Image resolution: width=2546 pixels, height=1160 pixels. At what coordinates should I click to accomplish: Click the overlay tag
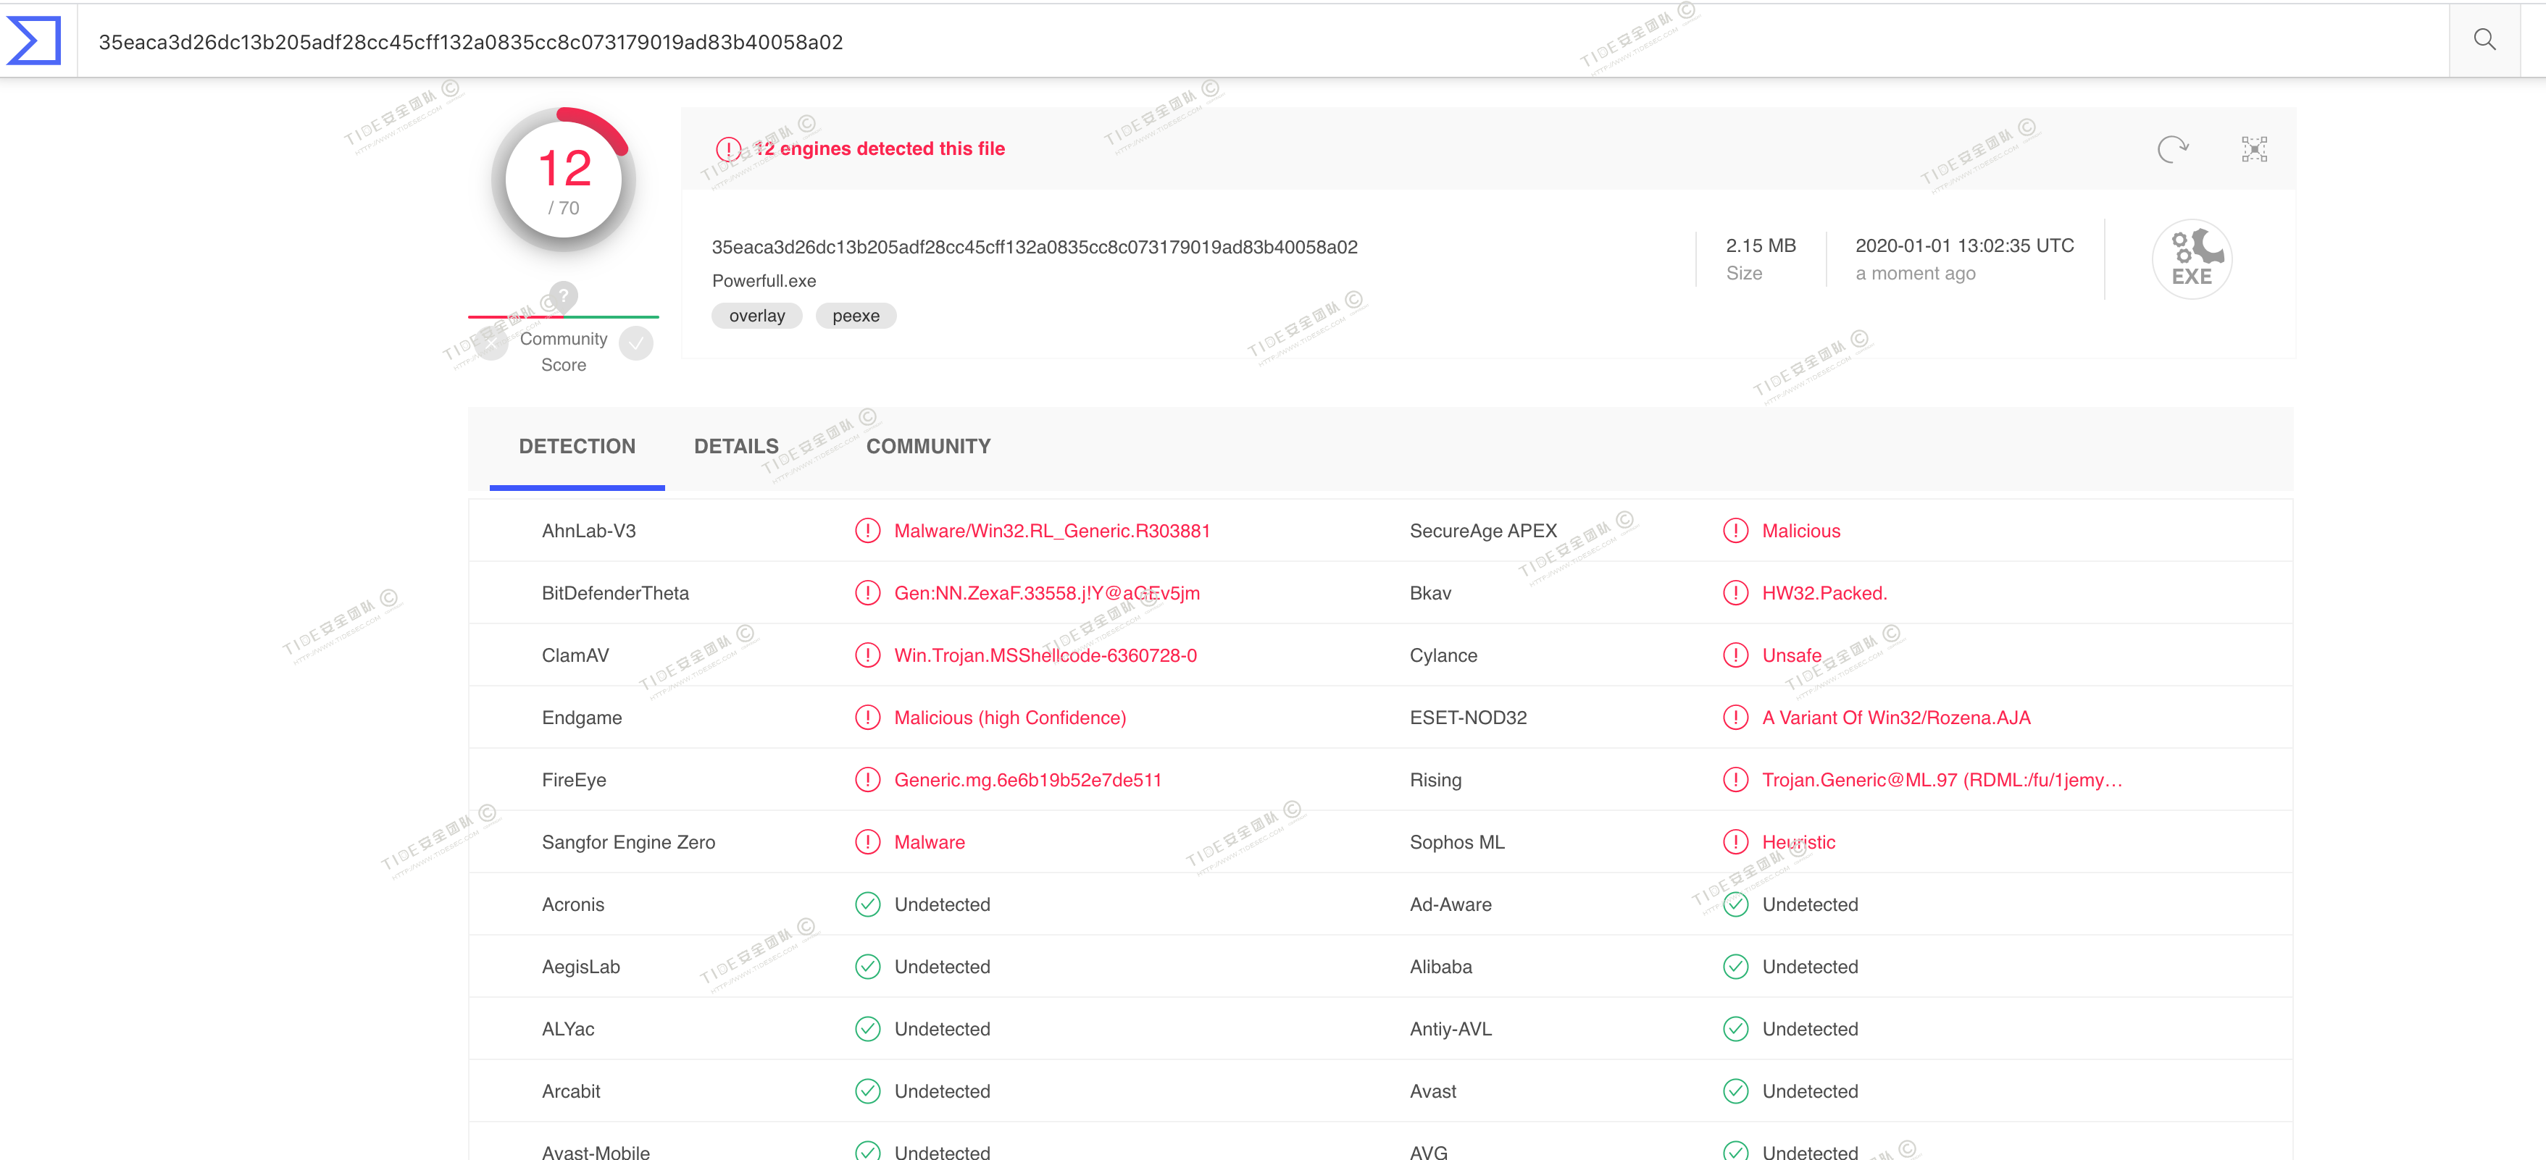pos(756,316)
